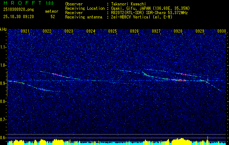The image size is (229, 145).
Task: Click the 2el-HB9CV Vertical antenna text
Action: pos(142,17)
